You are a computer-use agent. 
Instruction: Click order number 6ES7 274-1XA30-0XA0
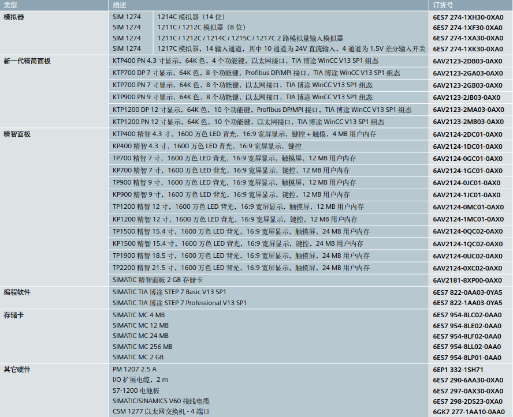click(468, 38)
